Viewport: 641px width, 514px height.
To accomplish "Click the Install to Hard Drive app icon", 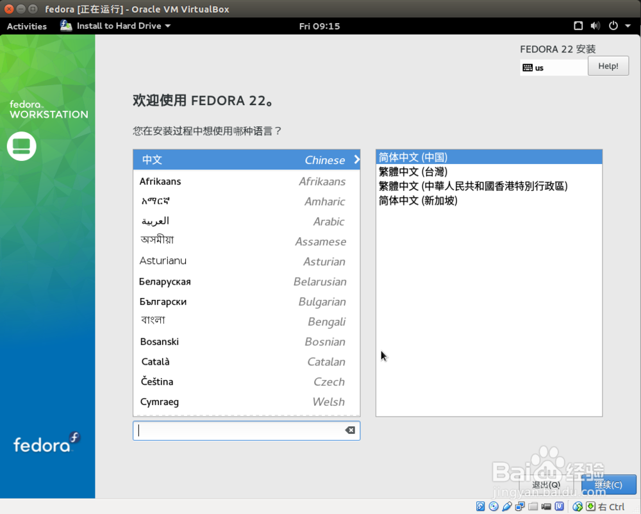I will pos(66,26).
